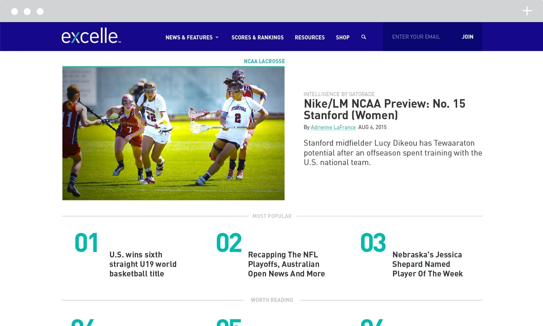The height and width of the screenshot is (326, 543).
Task: Expand the News & Features dropdown chevron
Action: point(217,37)
